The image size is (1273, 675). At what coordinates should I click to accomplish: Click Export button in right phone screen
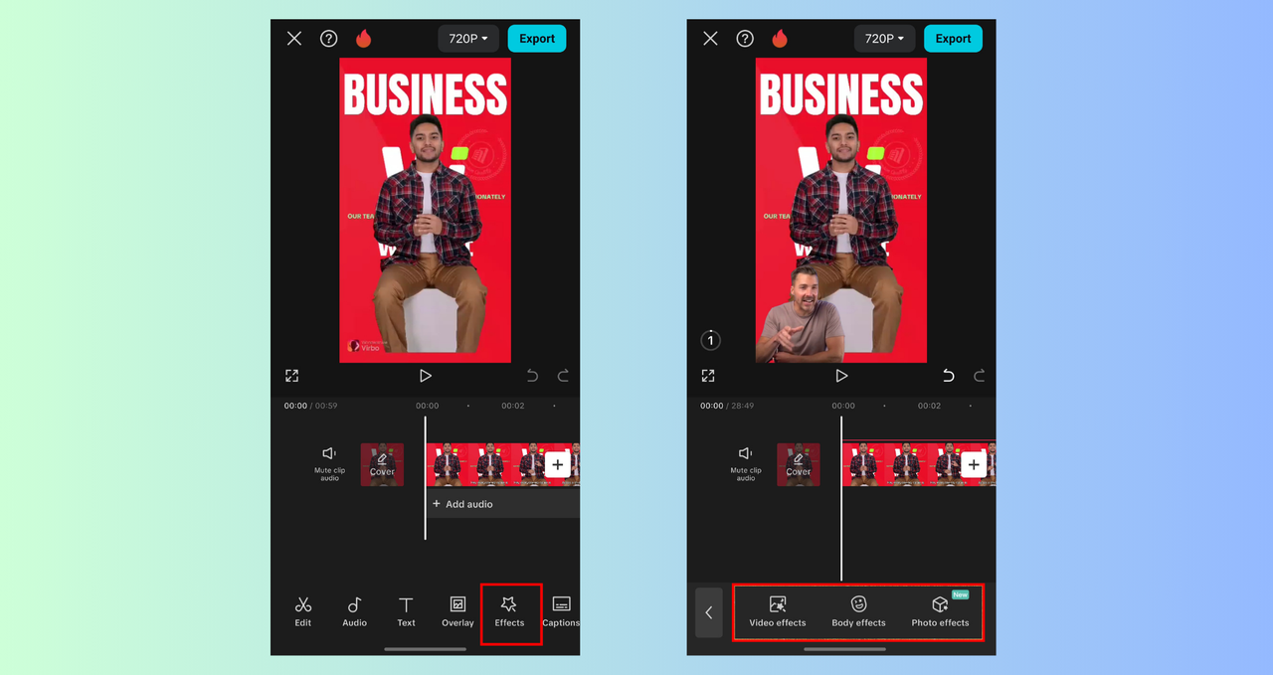coord(953,39)
